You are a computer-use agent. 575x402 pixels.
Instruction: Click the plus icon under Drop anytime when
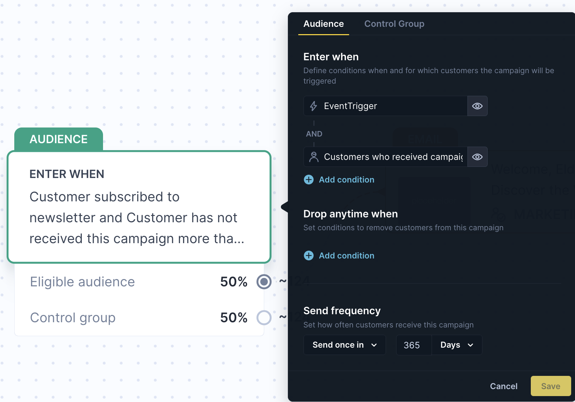(x=309, y=255)
